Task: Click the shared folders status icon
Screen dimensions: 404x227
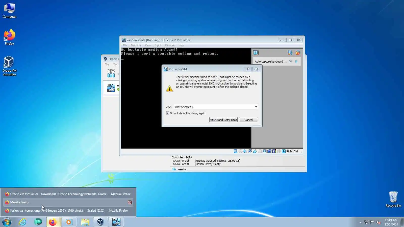Action: (260, 151)
